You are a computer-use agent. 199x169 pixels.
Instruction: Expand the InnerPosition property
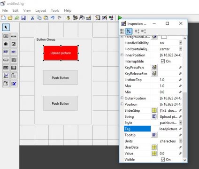(122, 55)
